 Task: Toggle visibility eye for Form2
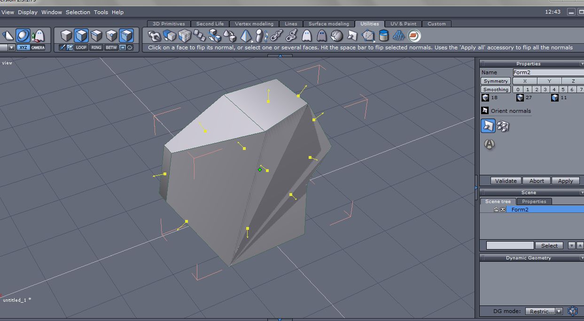coord(503,210)
